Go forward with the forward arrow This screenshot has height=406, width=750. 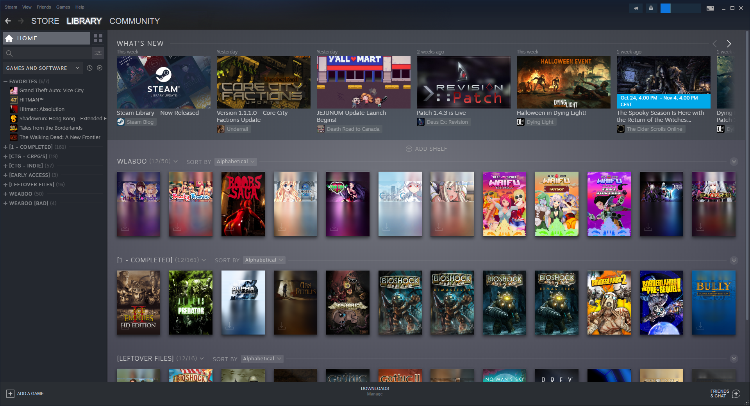tap(21, 21)
